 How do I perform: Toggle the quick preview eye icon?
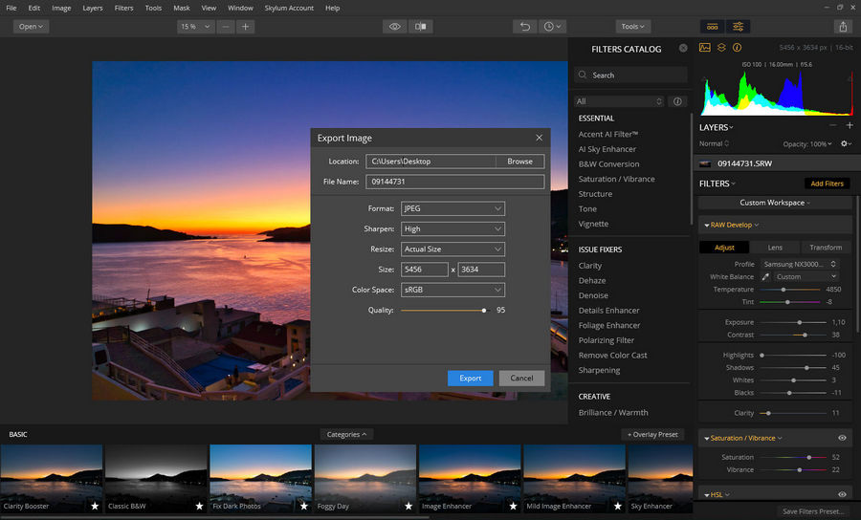394,27
